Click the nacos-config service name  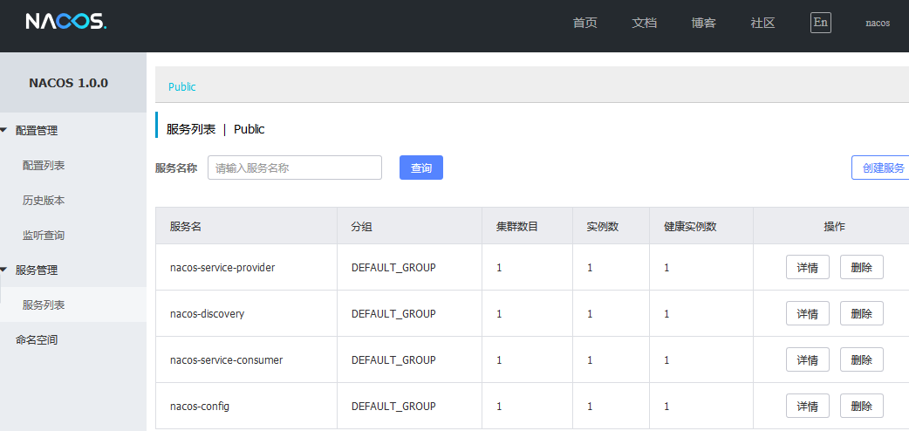point(200,406)
